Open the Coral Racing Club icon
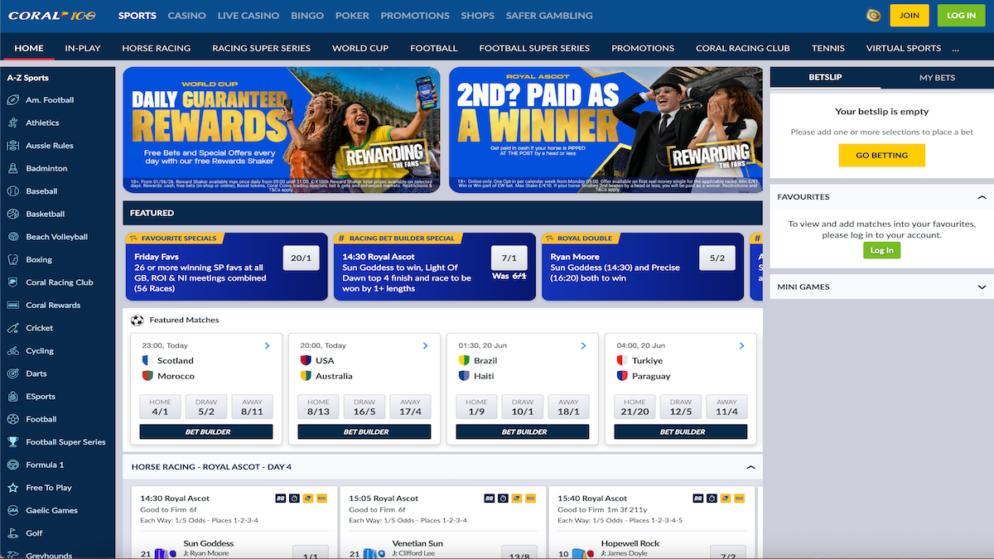This screenshot has height=559, width=994. click(12, 282)
